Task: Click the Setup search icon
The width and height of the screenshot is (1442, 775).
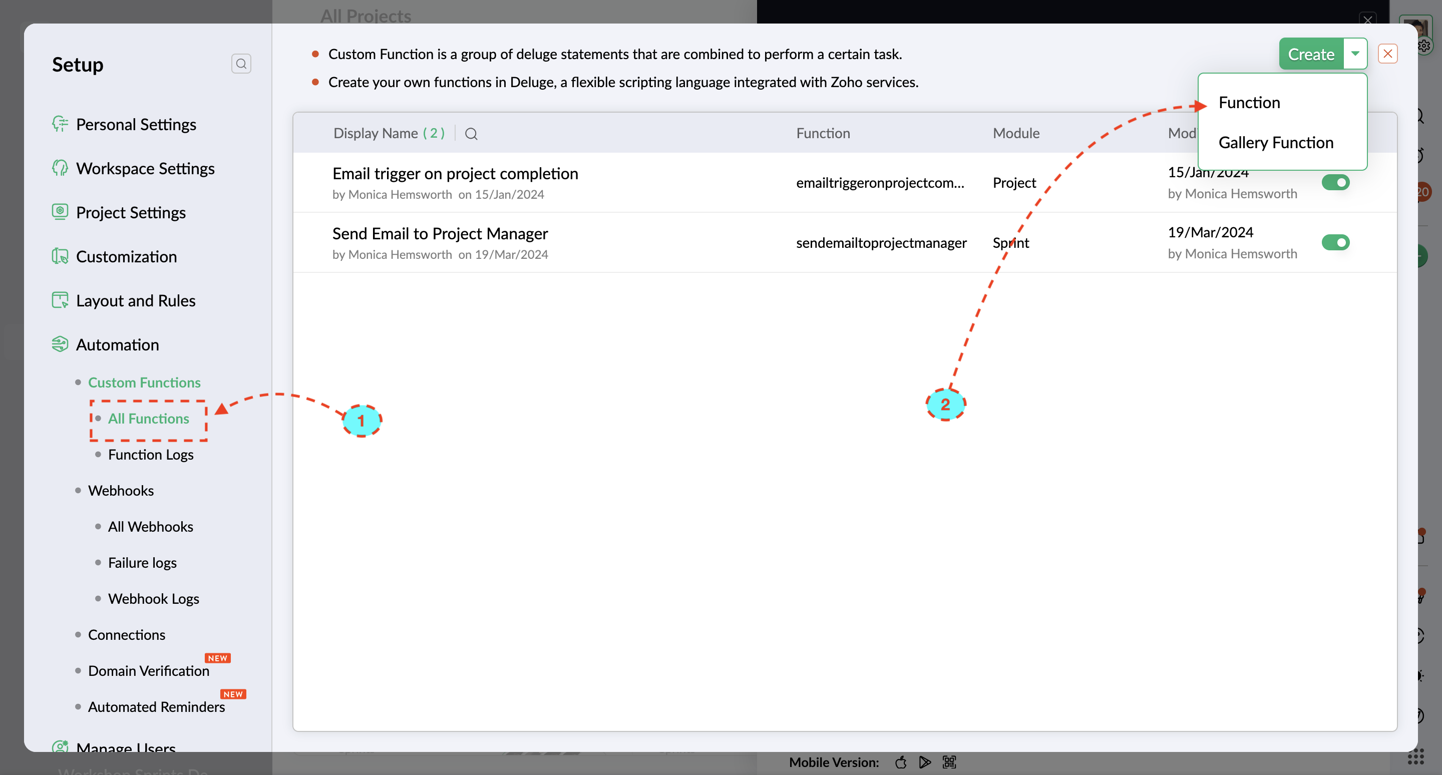Action: [x=241, y=64]
